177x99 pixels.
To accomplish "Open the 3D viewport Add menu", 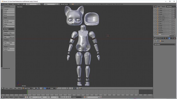I will (x=15, y=88).
